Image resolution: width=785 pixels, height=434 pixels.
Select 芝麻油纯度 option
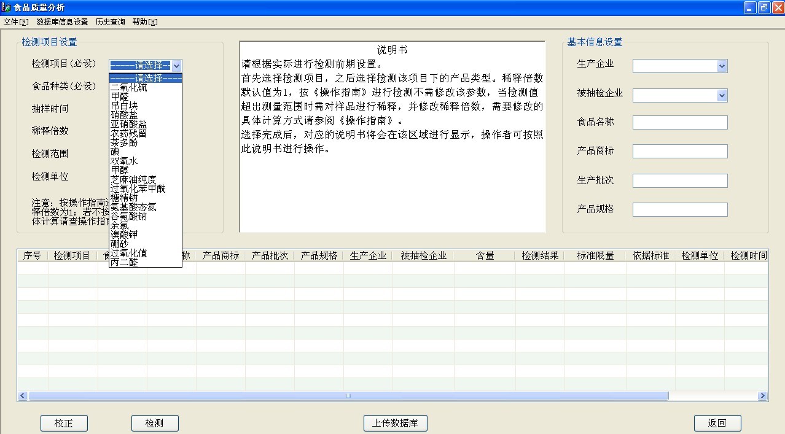(133, 179)
